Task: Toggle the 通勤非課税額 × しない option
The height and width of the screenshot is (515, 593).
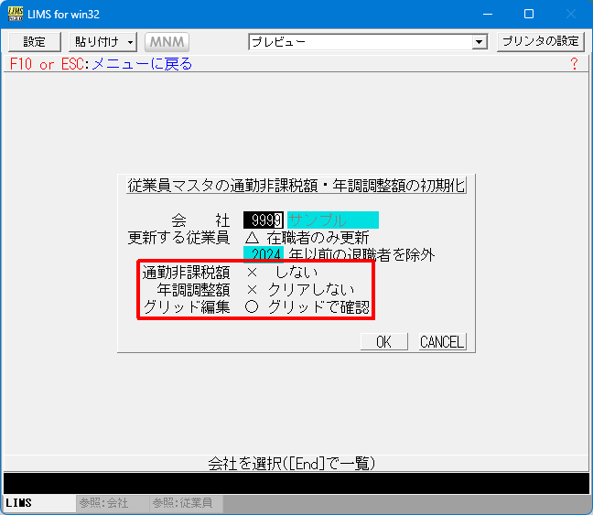Action: [x=283, y=273]
